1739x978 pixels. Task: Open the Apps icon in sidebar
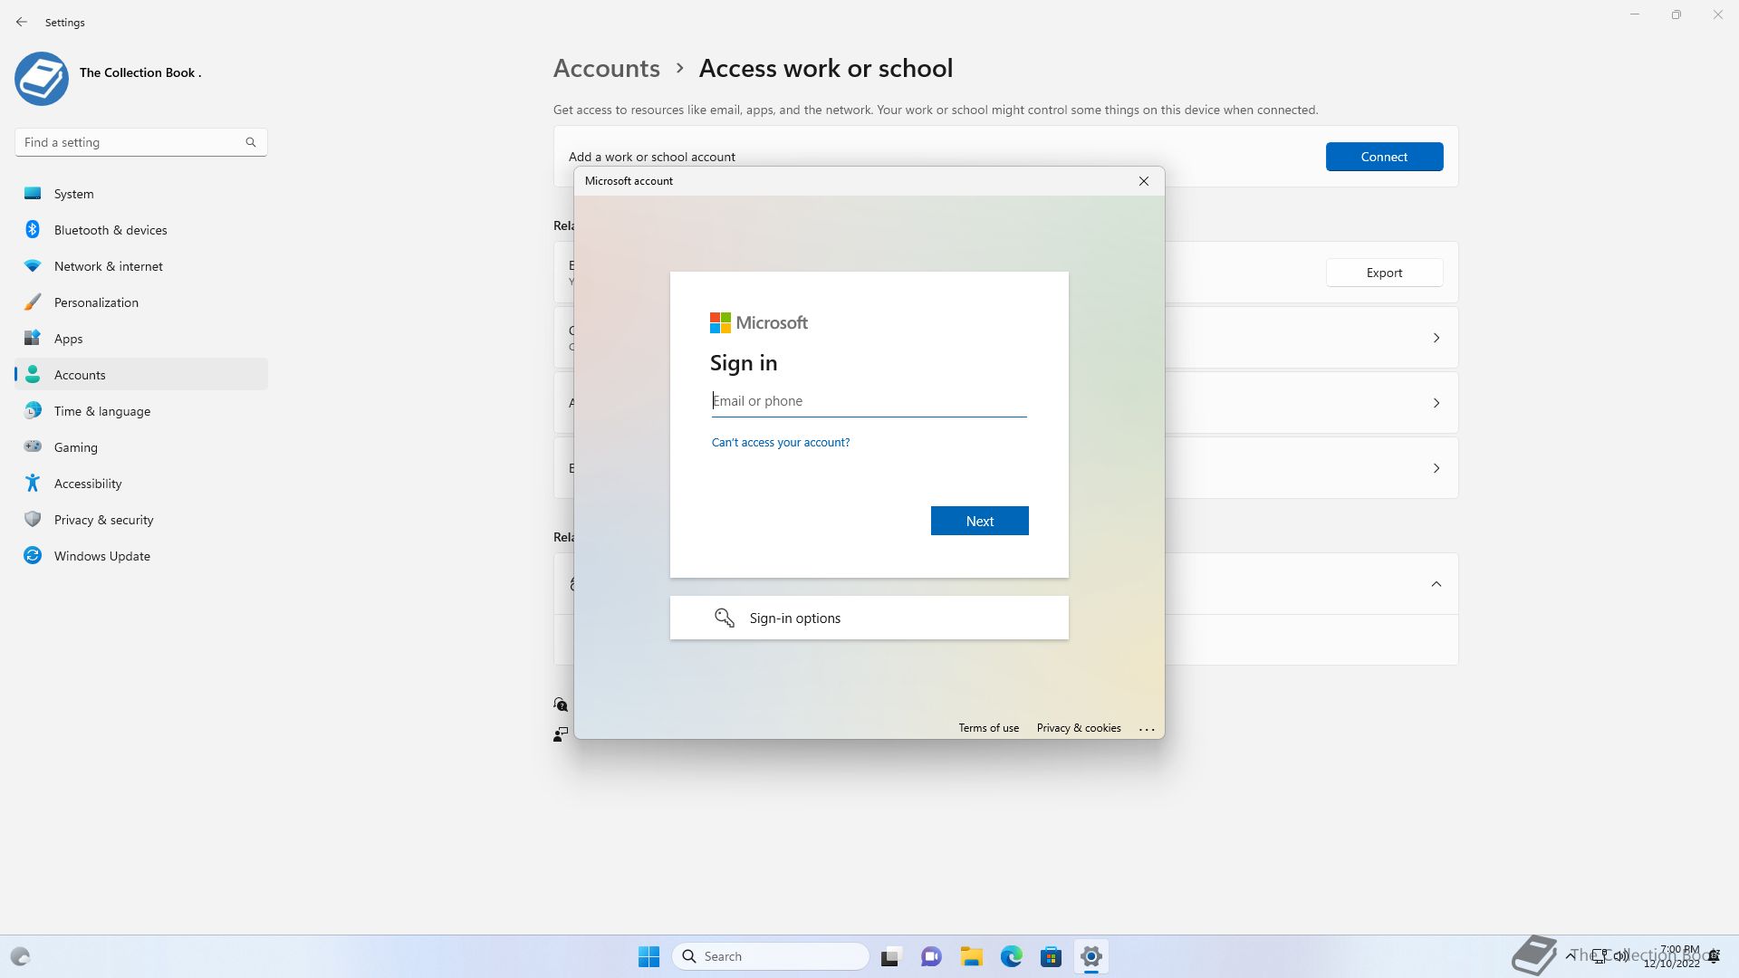pyautogui.click(x=33, y=338)
